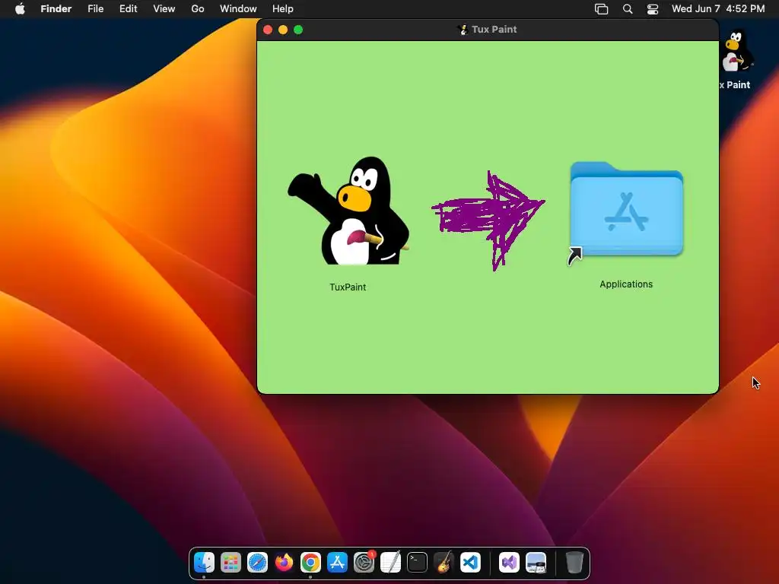Open the Trash in the Dock
Image resolution: width=779 pixels, height=584 pixels.
coord(574,563)
